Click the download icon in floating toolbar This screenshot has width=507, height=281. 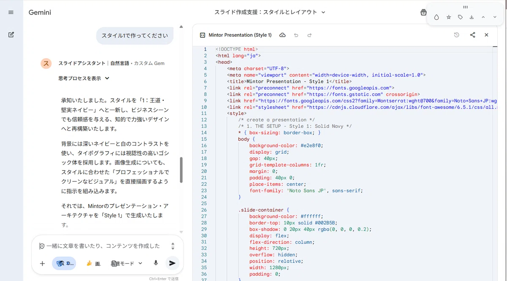472,17
